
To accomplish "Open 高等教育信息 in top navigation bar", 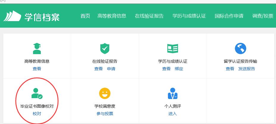I will point(112,16).
